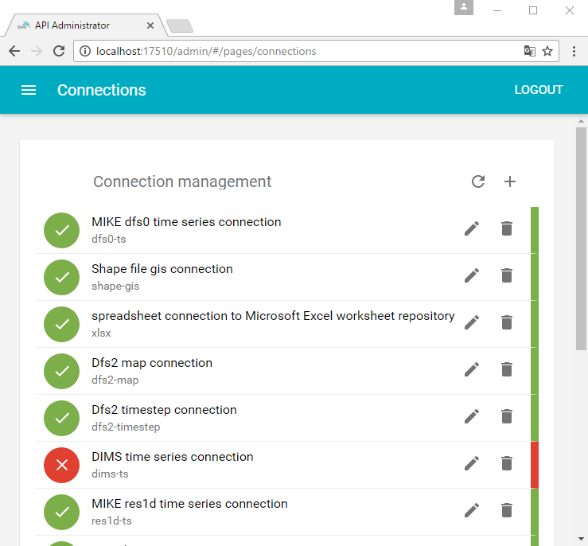Select 'DIMS time series connection' text
This screenshot has height=546, width=588.
coord(173,457)
